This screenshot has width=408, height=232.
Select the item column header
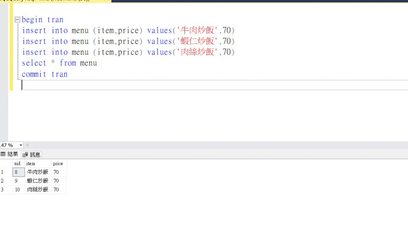(x=38, y=164)
